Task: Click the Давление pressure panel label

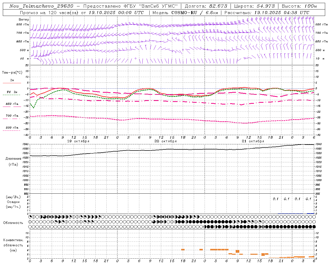Action: coord(13,158)
